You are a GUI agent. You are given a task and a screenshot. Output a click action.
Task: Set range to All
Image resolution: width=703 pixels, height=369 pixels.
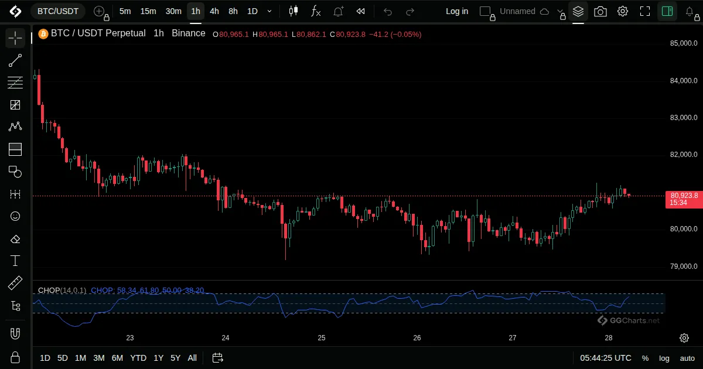(192, 358)
